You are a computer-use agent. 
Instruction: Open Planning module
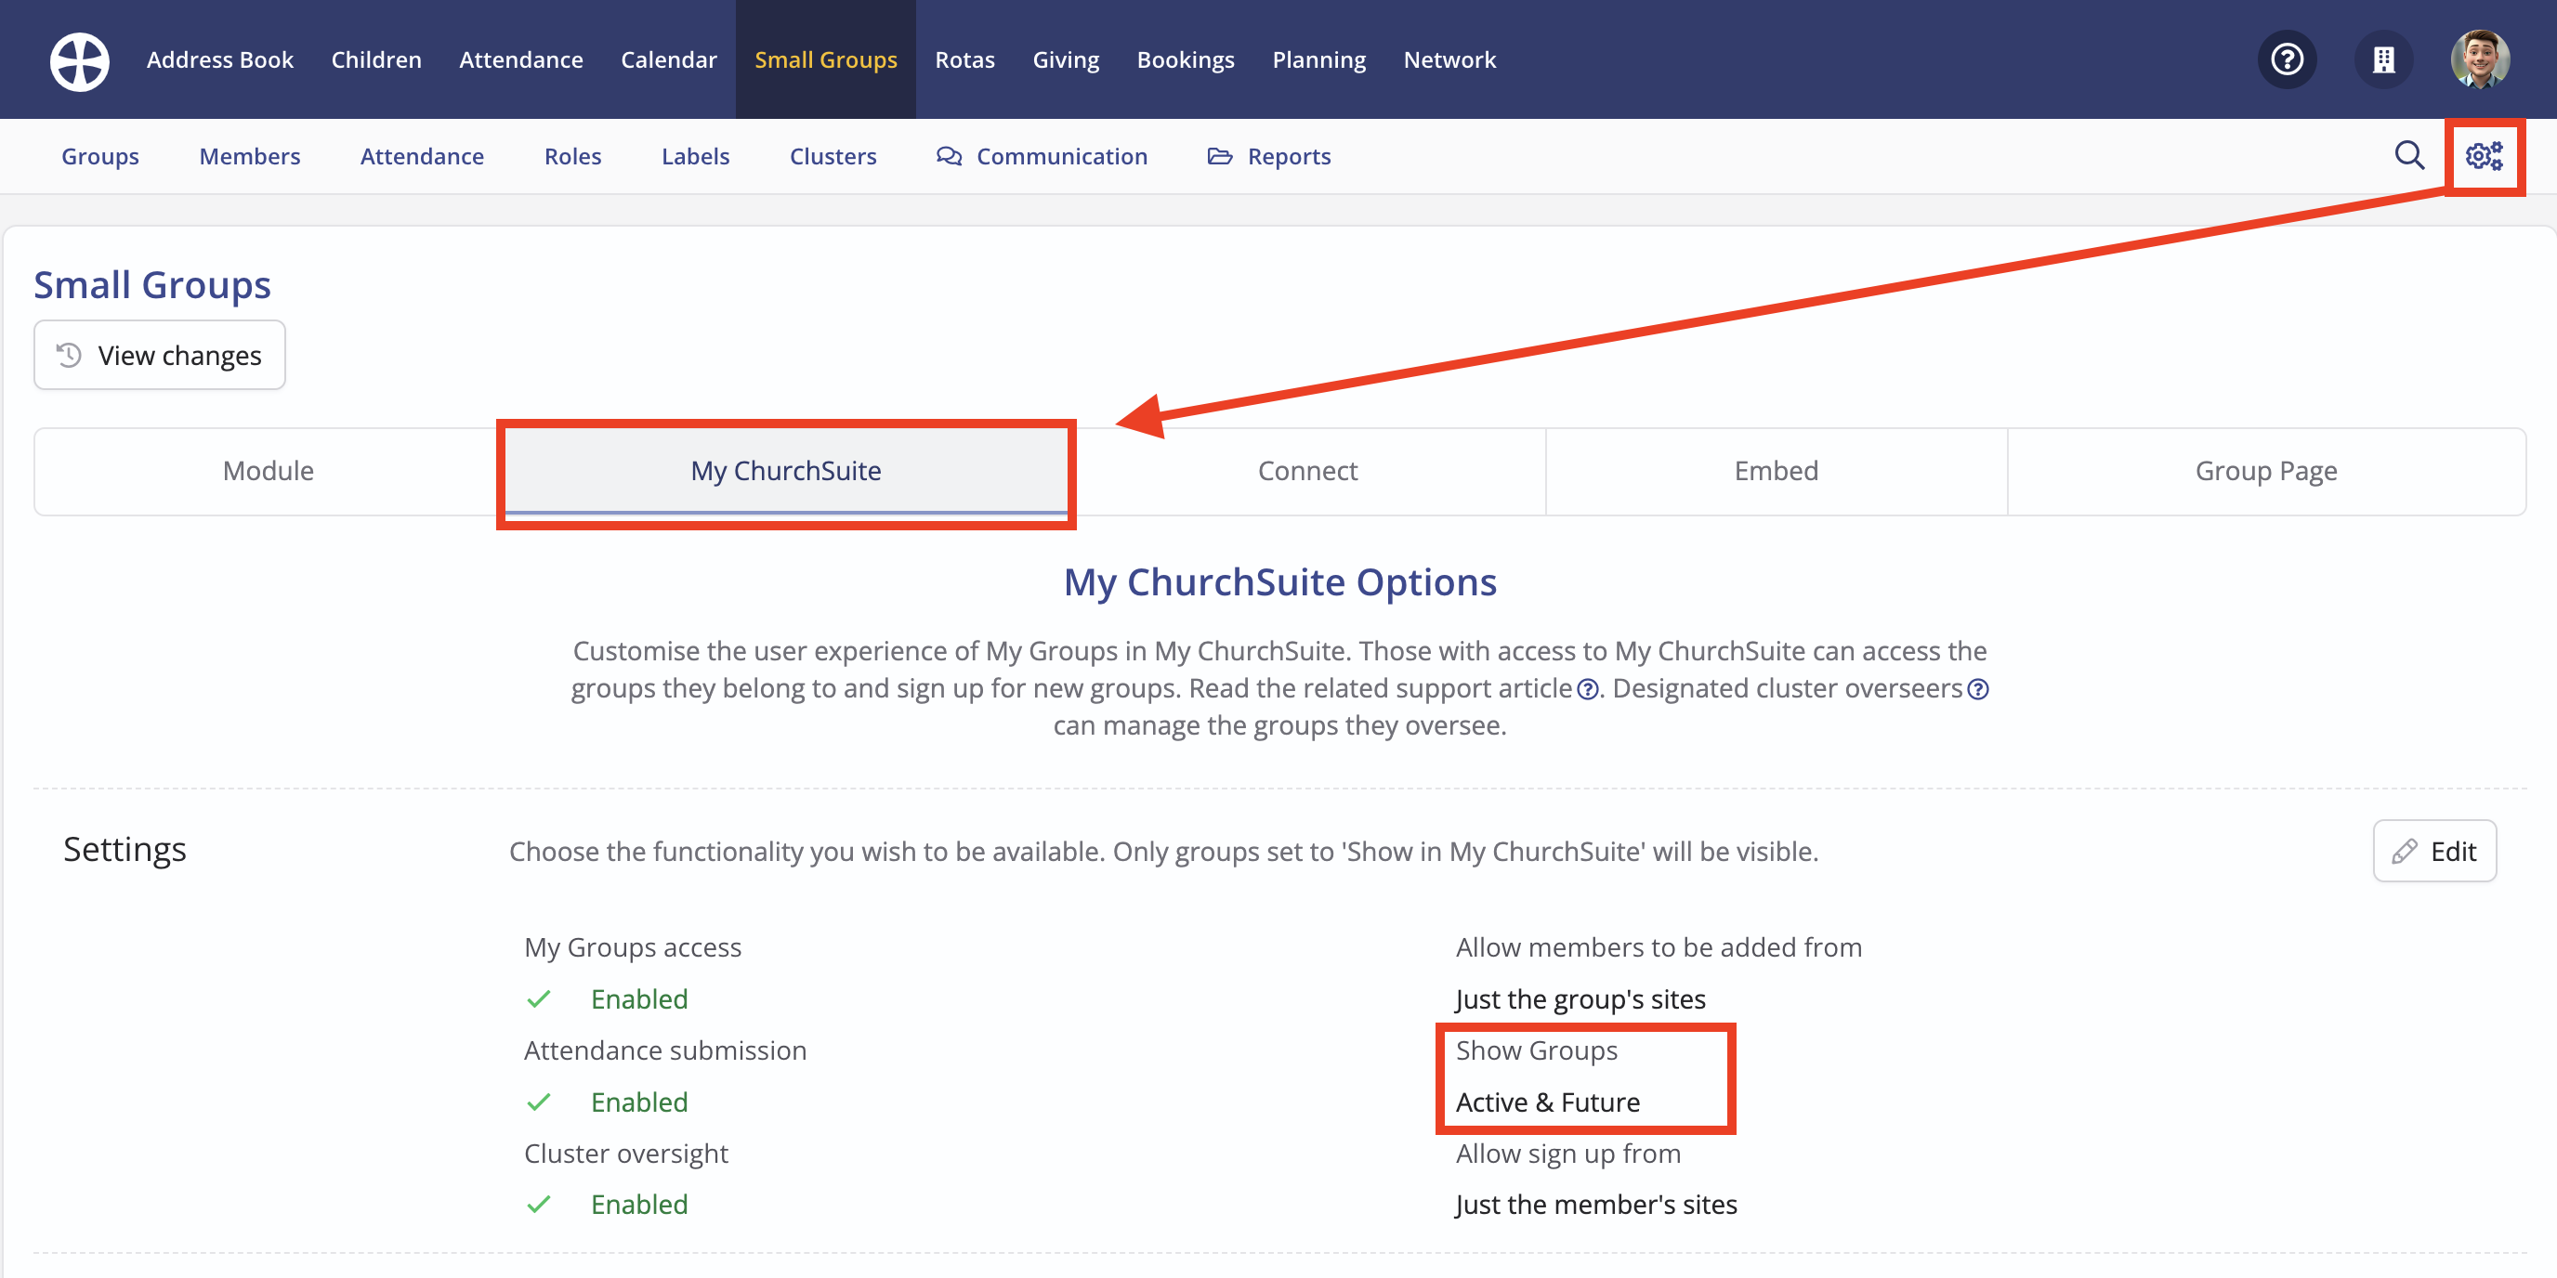(1319, 59)
